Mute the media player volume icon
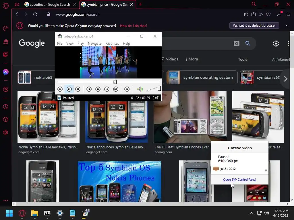This screenshot has width=294, height=220. click(x=140, y=89)
